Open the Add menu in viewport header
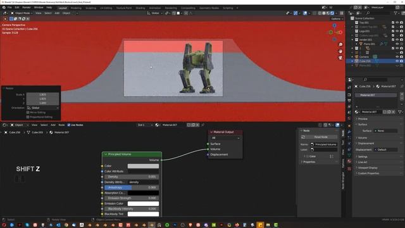The height and width of the screenshot is (228, 405). (x=57, y=13)
